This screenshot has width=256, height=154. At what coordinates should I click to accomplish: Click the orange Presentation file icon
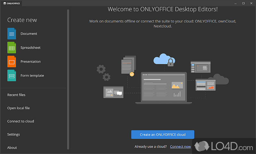12,62
